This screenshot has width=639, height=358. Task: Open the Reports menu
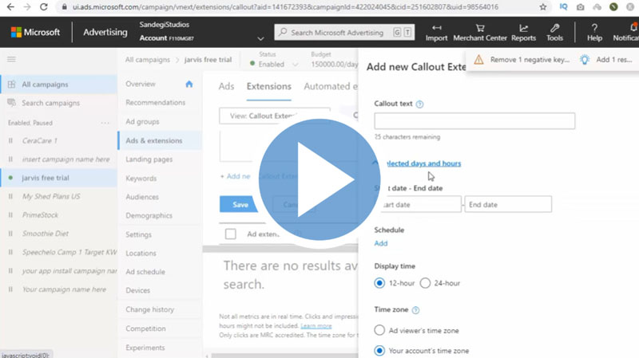(x=523, y=33)
